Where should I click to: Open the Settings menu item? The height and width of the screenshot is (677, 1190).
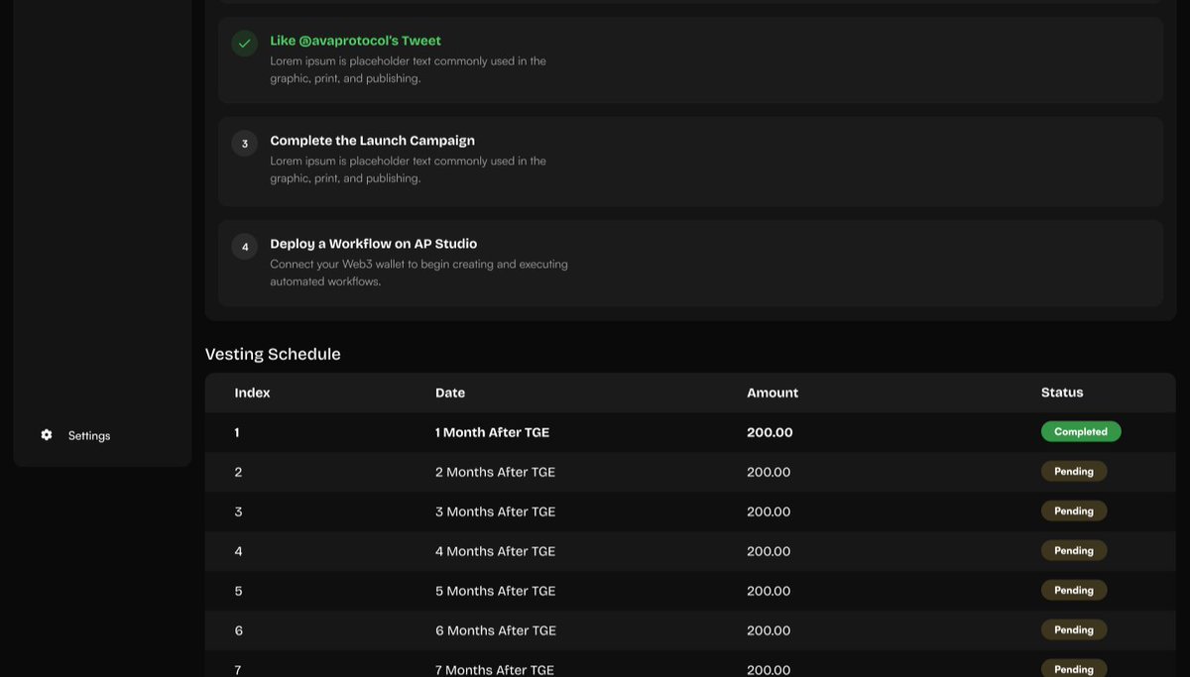pos(88,434)
